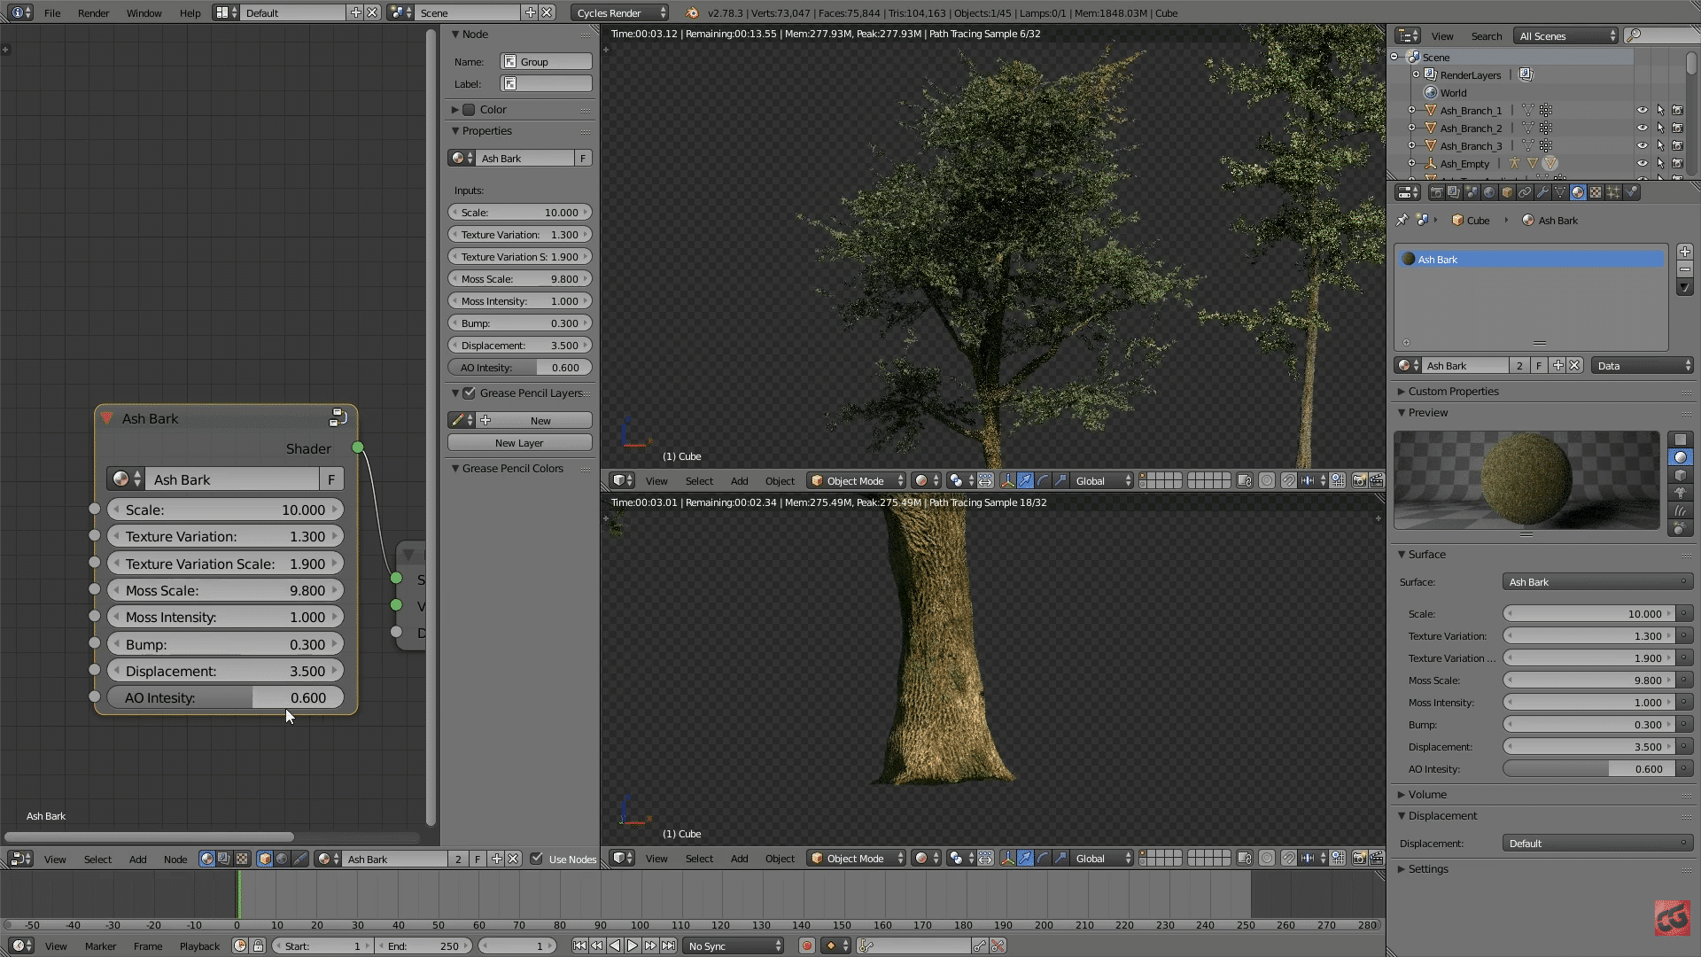
Task: Open the Render menu
Action: click(x=93, y=12)
